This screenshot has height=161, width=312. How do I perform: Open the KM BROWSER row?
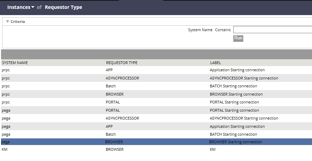[x=156, y=149]
